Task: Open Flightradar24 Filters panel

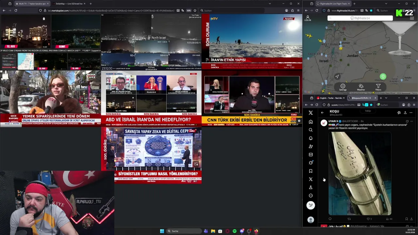Action: pos(378,87)
